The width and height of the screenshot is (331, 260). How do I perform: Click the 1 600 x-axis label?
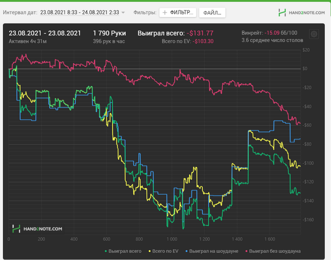(270, 239)
